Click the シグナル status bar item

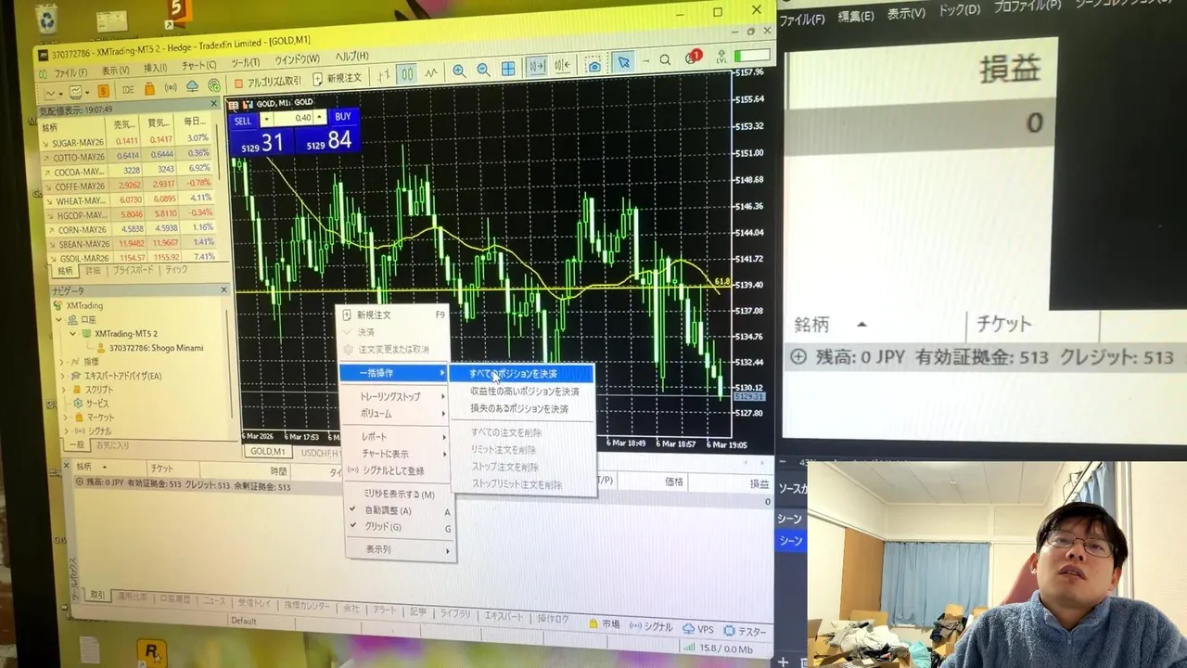(x=652, y=626)
